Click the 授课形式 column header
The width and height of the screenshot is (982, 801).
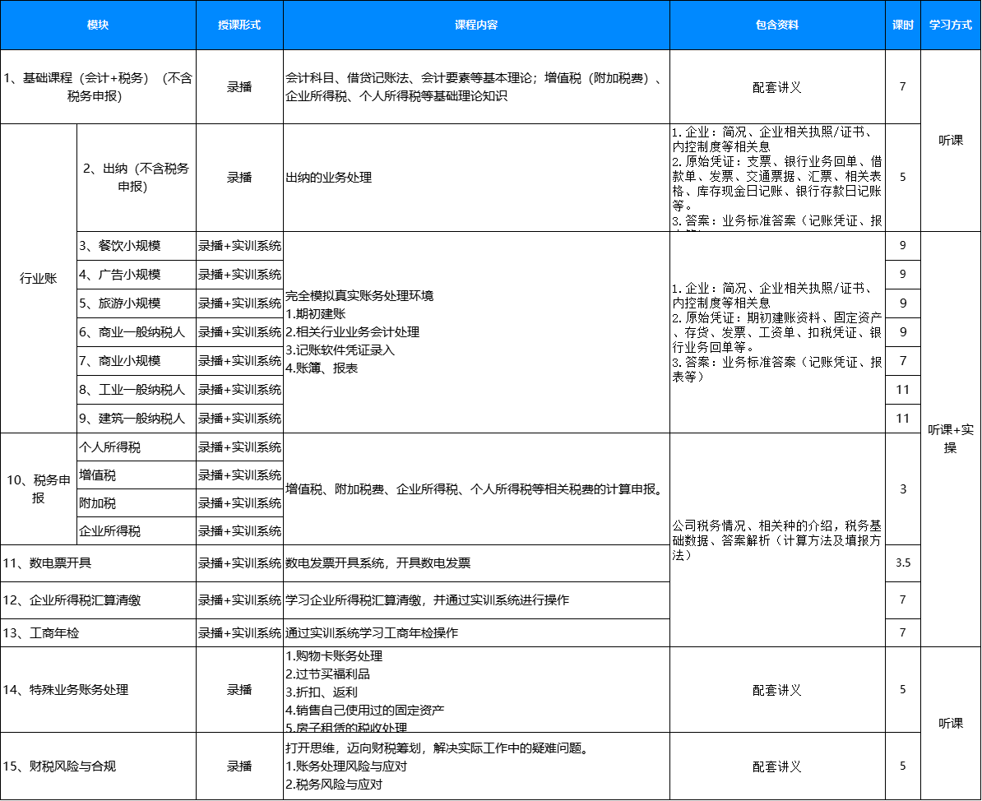coord(239,25)
